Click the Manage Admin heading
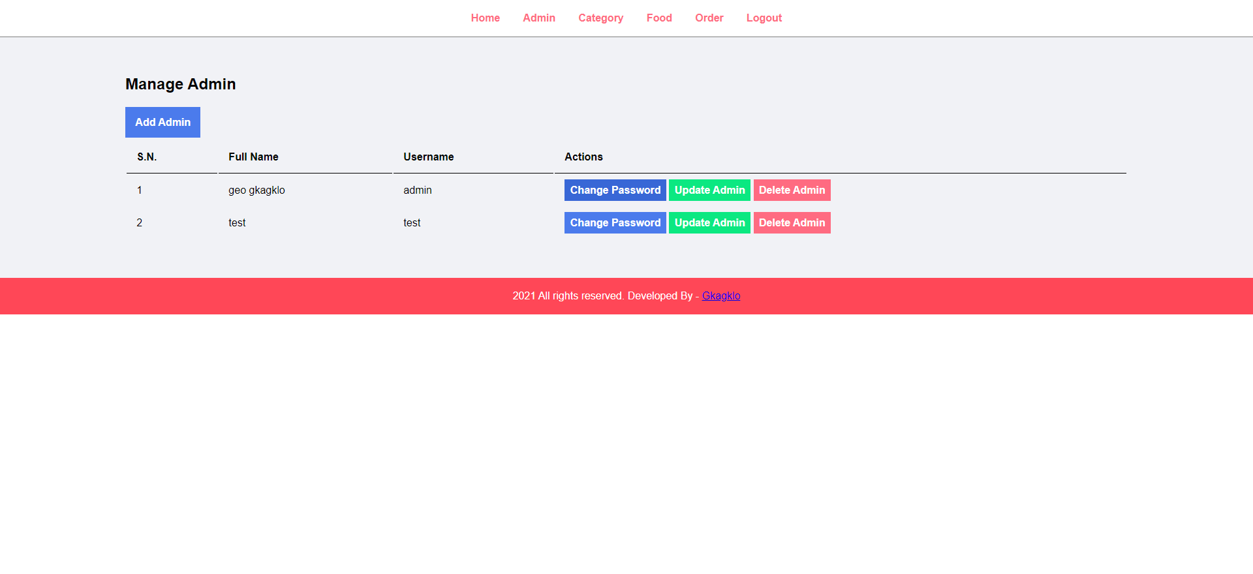The image size is (1253, 574). pos(181,84)
